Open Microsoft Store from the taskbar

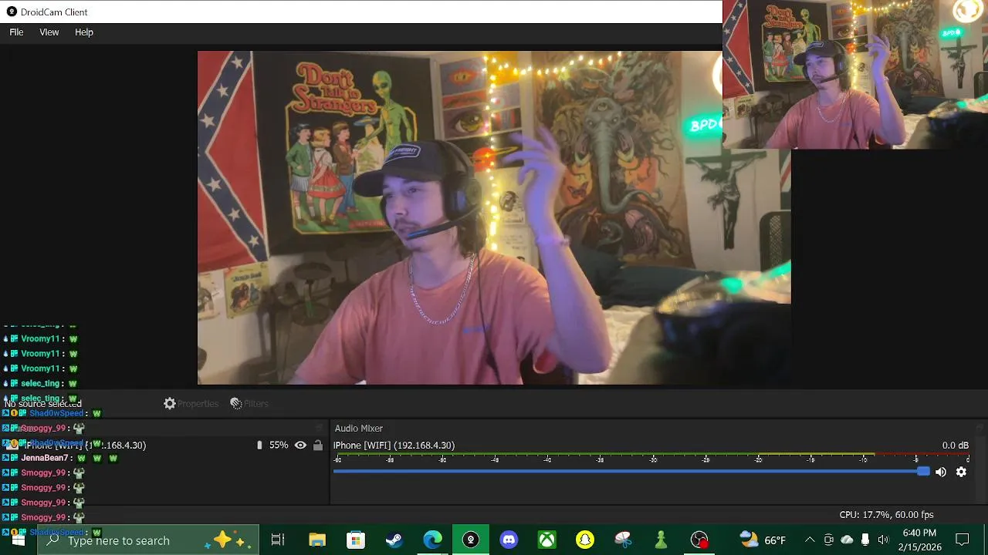click(x=355, y=540)
